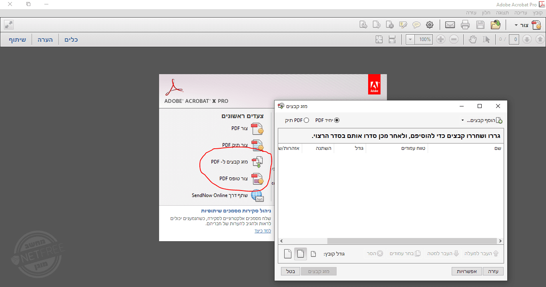
Task: Click the בטל cancel button
Action: [x=290, y=271]
